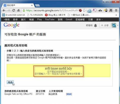Screen dimensions: 120x104
Task: Click the + 分享 share button
Action: pos(105,25)
